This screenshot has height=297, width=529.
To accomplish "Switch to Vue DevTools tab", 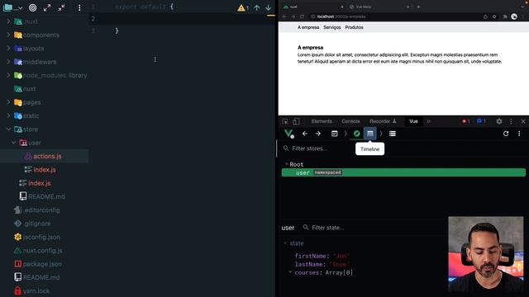I will point(413,121).
